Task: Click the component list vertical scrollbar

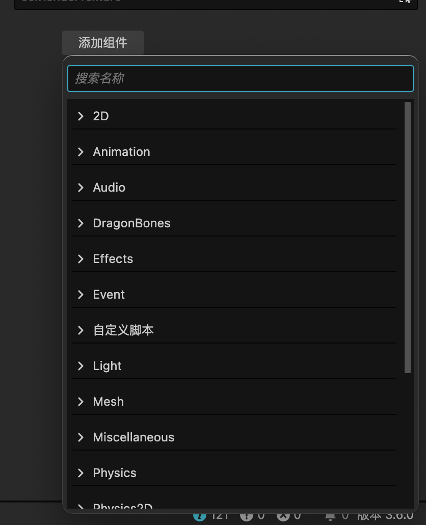Action: (407, 238)
